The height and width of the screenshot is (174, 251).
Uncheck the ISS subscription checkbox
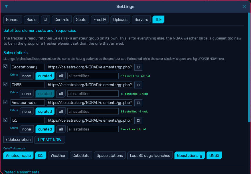(x=5, y=120)
